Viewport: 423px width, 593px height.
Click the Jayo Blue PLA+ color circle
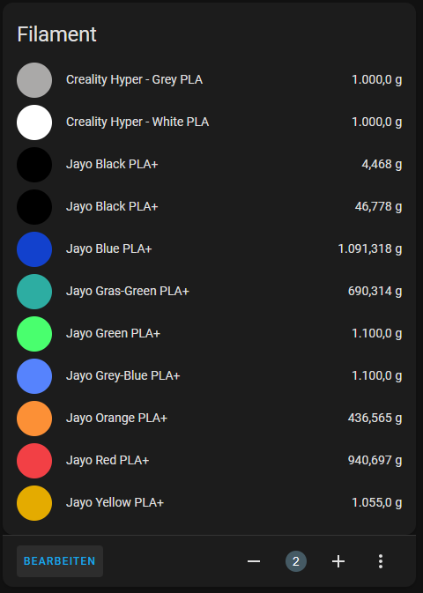coord(34,249)
